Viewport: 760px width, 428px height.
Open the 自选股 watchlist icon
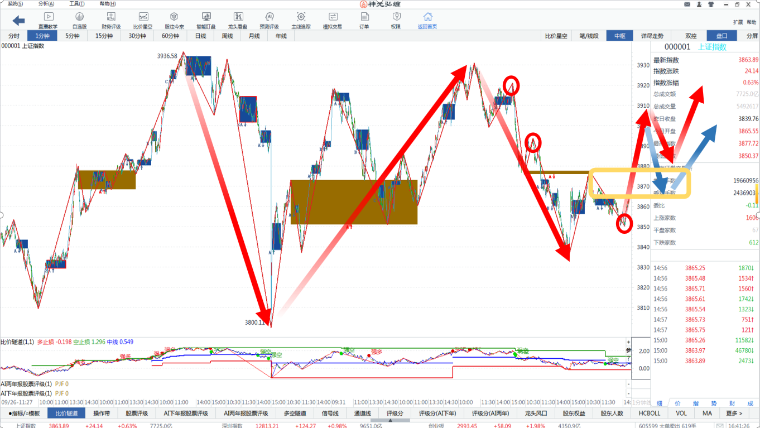79,20
